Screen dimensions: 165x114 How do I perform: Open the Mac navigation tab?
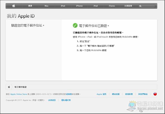click(46, 6)
